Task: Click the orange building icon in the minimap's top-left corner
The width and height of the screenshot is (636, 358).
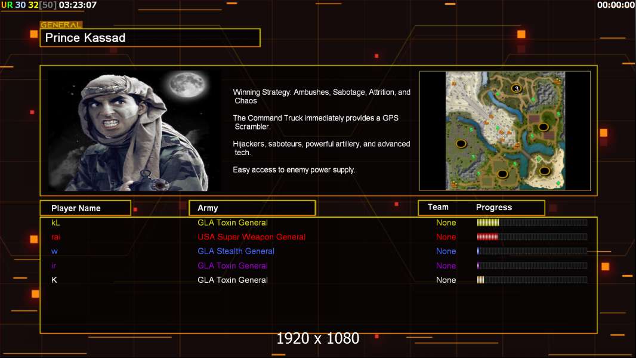Action: [453, 84]
